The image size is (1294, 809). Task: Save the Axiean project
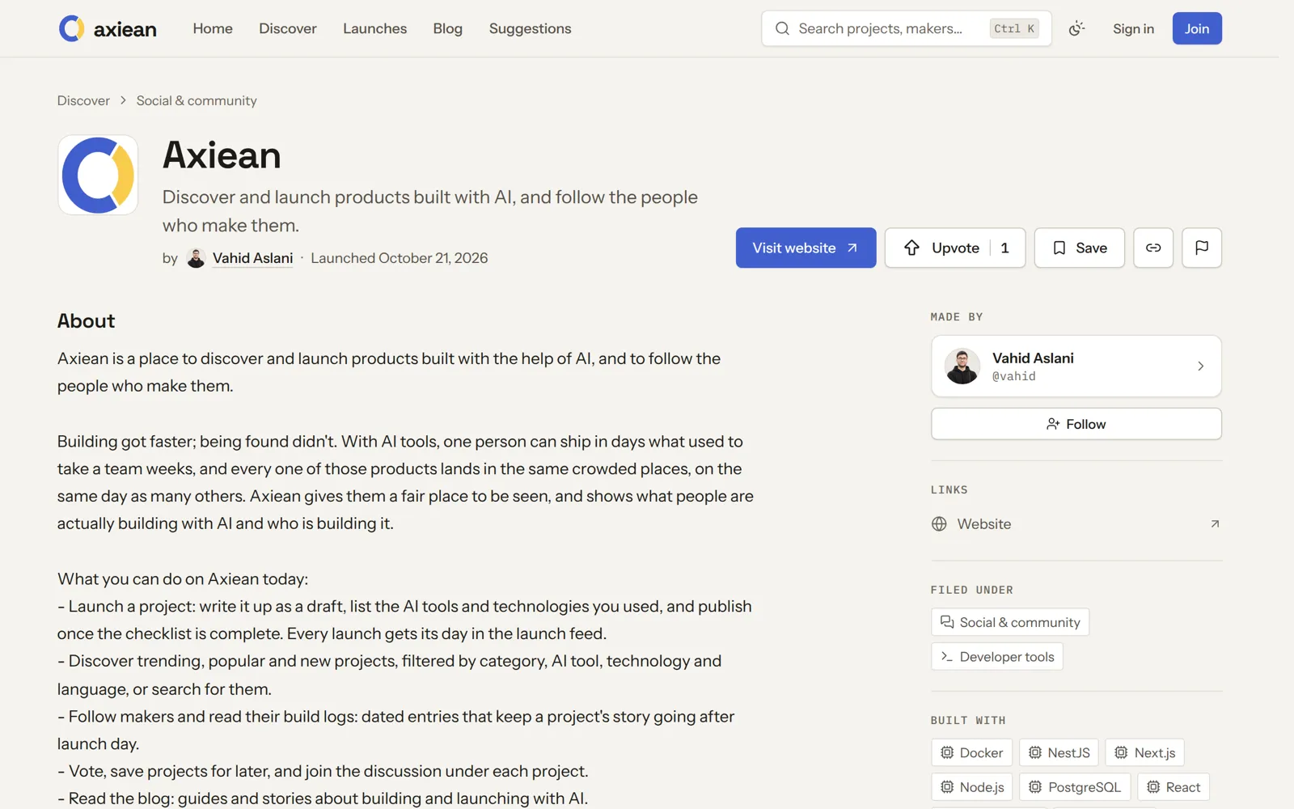pyautogui.click(x=1080, y=248)
